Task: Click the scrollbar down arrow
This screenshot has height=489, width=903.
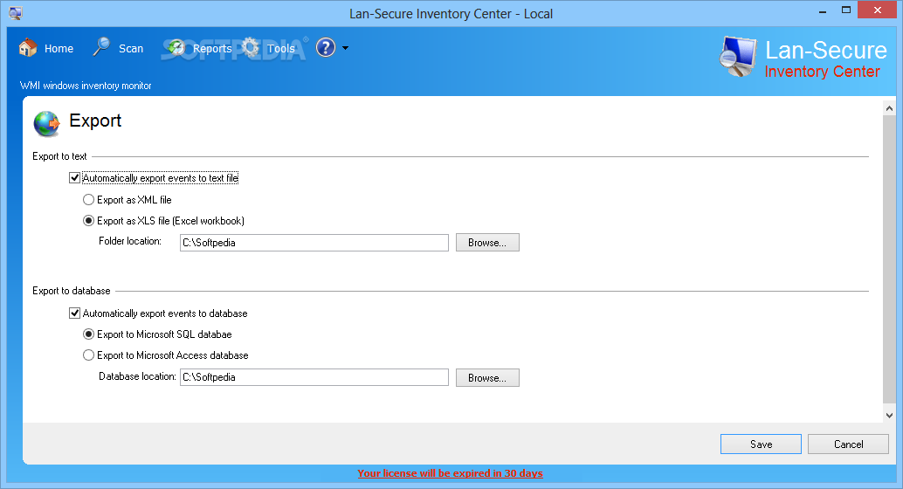Action: point(889,416)
